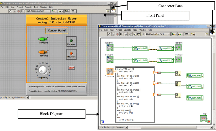Click the Frequency knob dial
216x131 pixels.
pyautogui.click(x=43, y=69)
